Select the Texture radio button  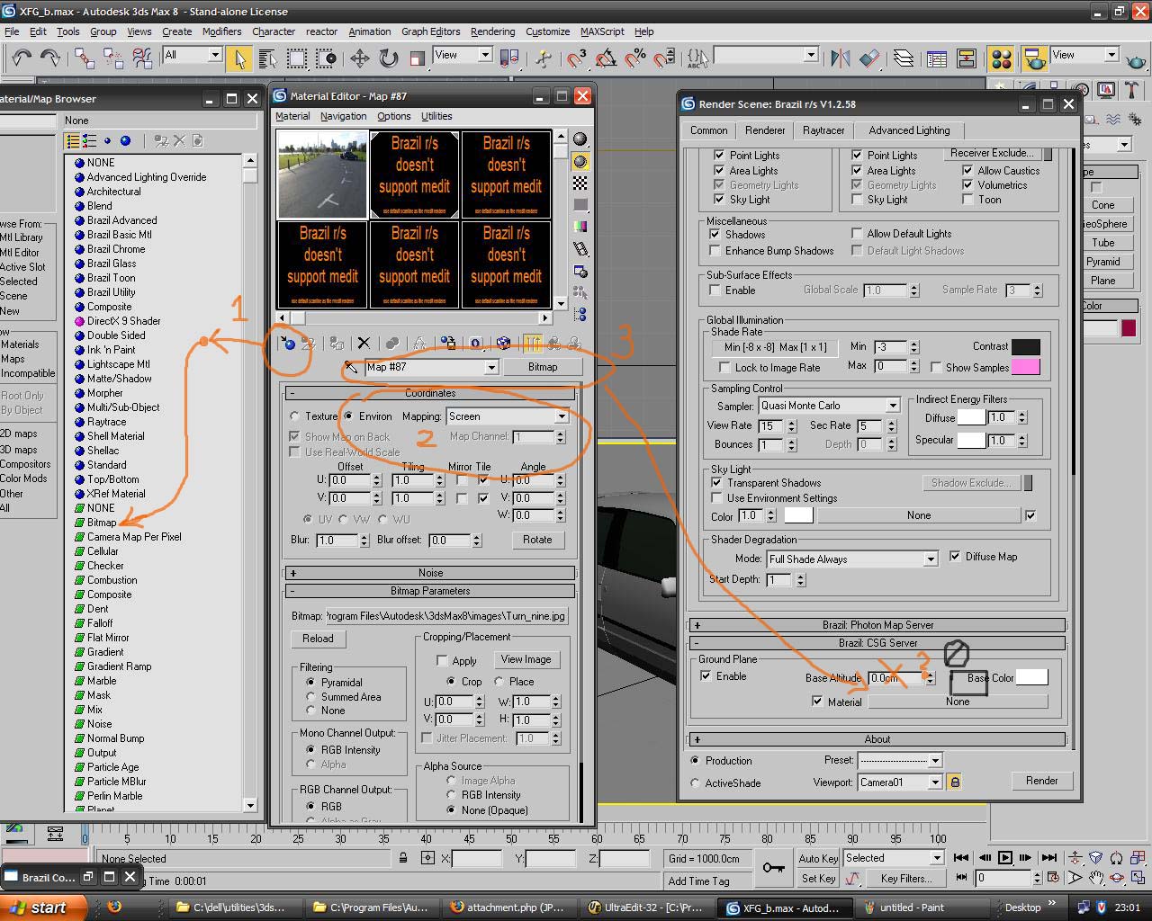point(295,416)
